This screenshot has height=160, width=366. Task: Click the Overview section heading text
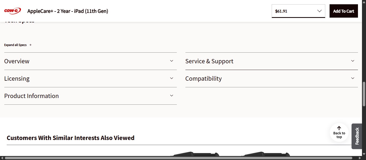click(x=17, y=61)
